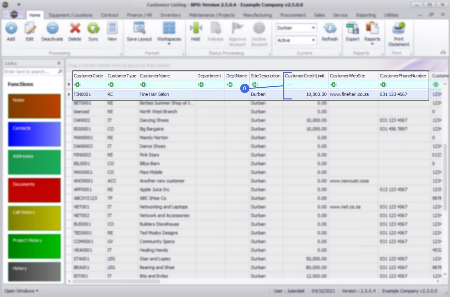Click the CustomerWebSite filter operator icon
The width and height of the screenshot is (450, 297).
point(333,85)
